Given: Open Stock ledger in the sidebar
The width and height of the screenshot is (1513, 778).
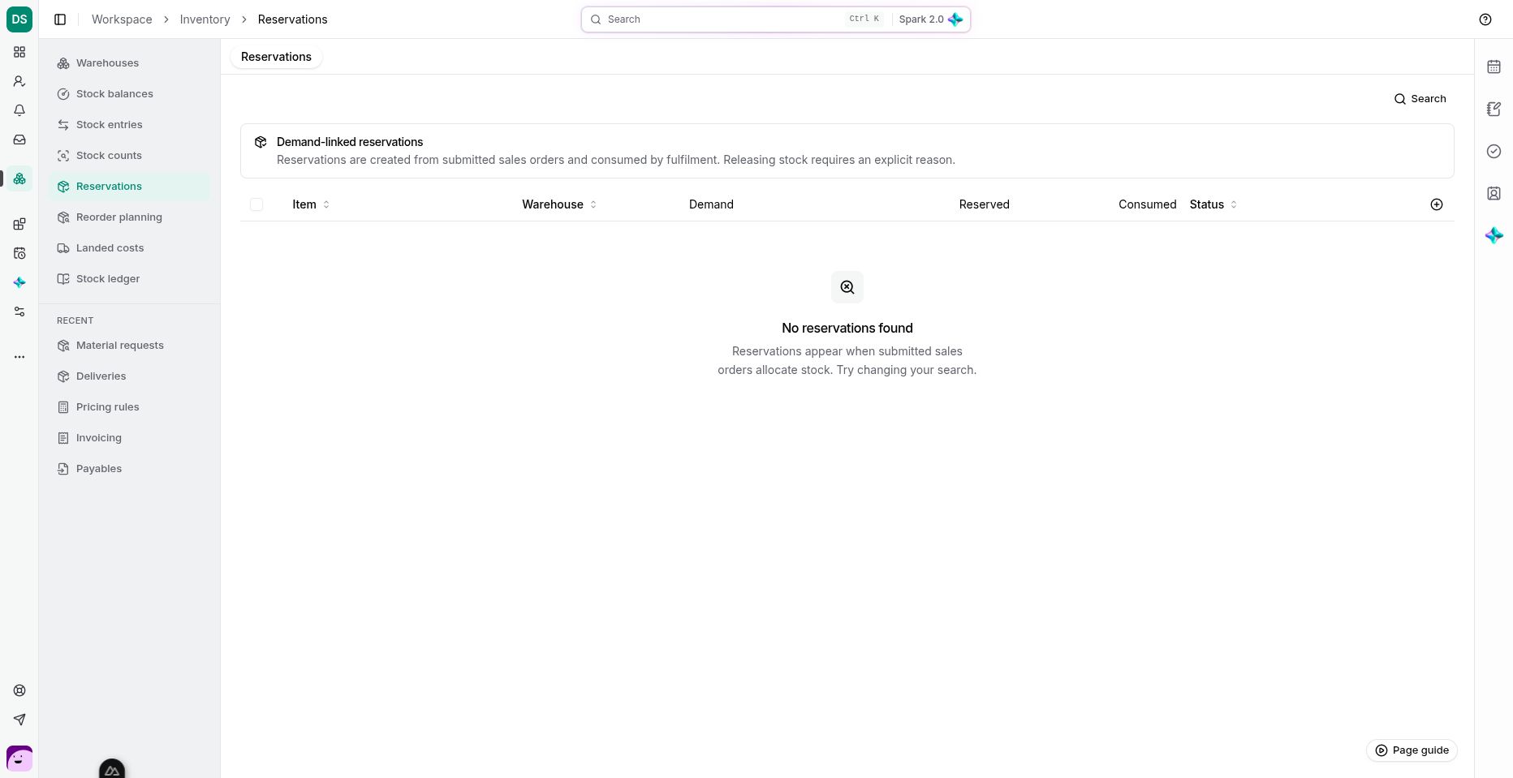Looking at the screenshot, I should [129, 279].
